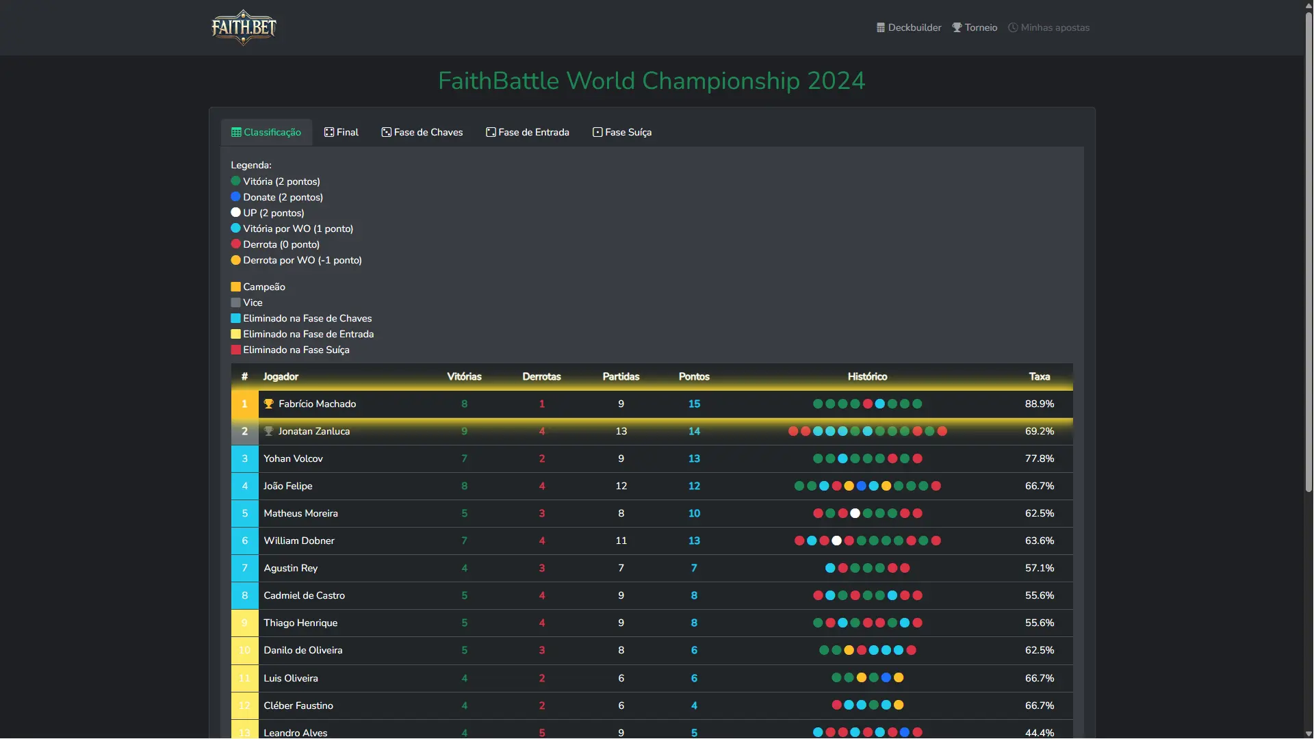Viewport: 1314px width, 739px height.
Task: Switch to Fase de Chaves tab
Action: click(x=422, y=133)
